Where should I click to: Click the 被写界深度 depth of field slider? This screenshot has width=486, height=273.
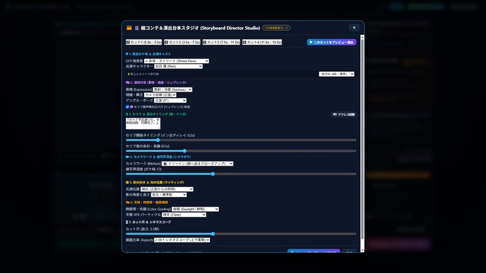click(x=241, y=174)
